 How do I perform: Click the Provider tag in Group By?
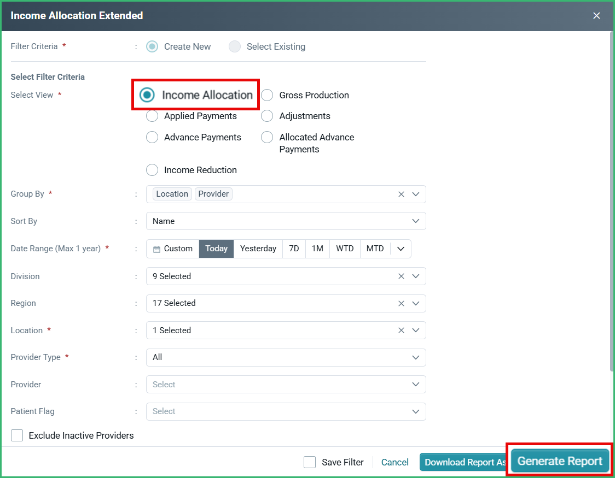[x=213, y=194]
